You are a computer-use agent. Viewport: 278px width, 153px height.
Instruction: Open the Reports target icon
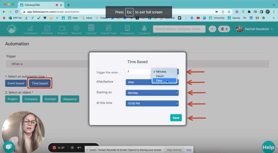tap(76, 28)
